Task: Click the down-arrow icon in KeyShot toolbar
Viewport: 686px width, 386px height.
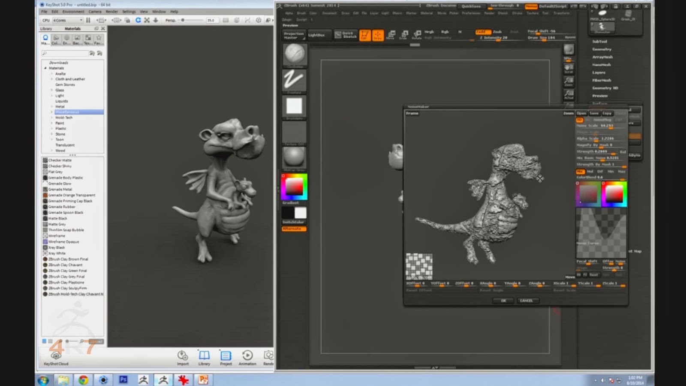Action: [156, 20]
